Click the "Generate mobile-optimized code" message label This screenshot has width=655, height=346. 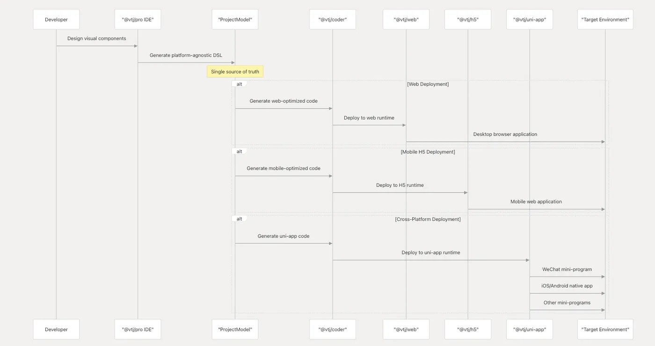[x=284, y=169]
